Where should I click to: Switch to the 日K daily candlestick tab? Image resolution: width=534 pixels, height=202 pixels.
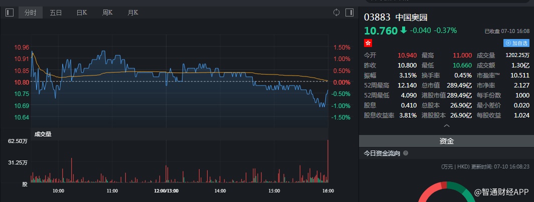81,12
